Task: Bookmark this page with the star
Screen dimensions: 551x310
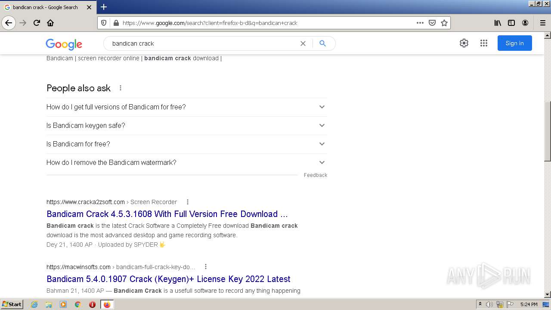Action: (x=444, y=23)
